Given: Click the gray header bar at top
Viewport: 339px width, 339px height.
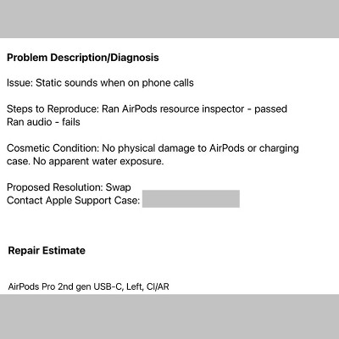Looking at the screenshot, I should (169, 19).
